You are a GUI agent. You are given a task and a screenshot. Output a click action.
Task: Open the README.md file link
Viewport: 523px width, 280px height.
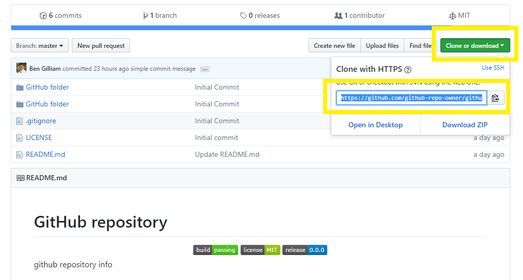click(x=45, y=154)
